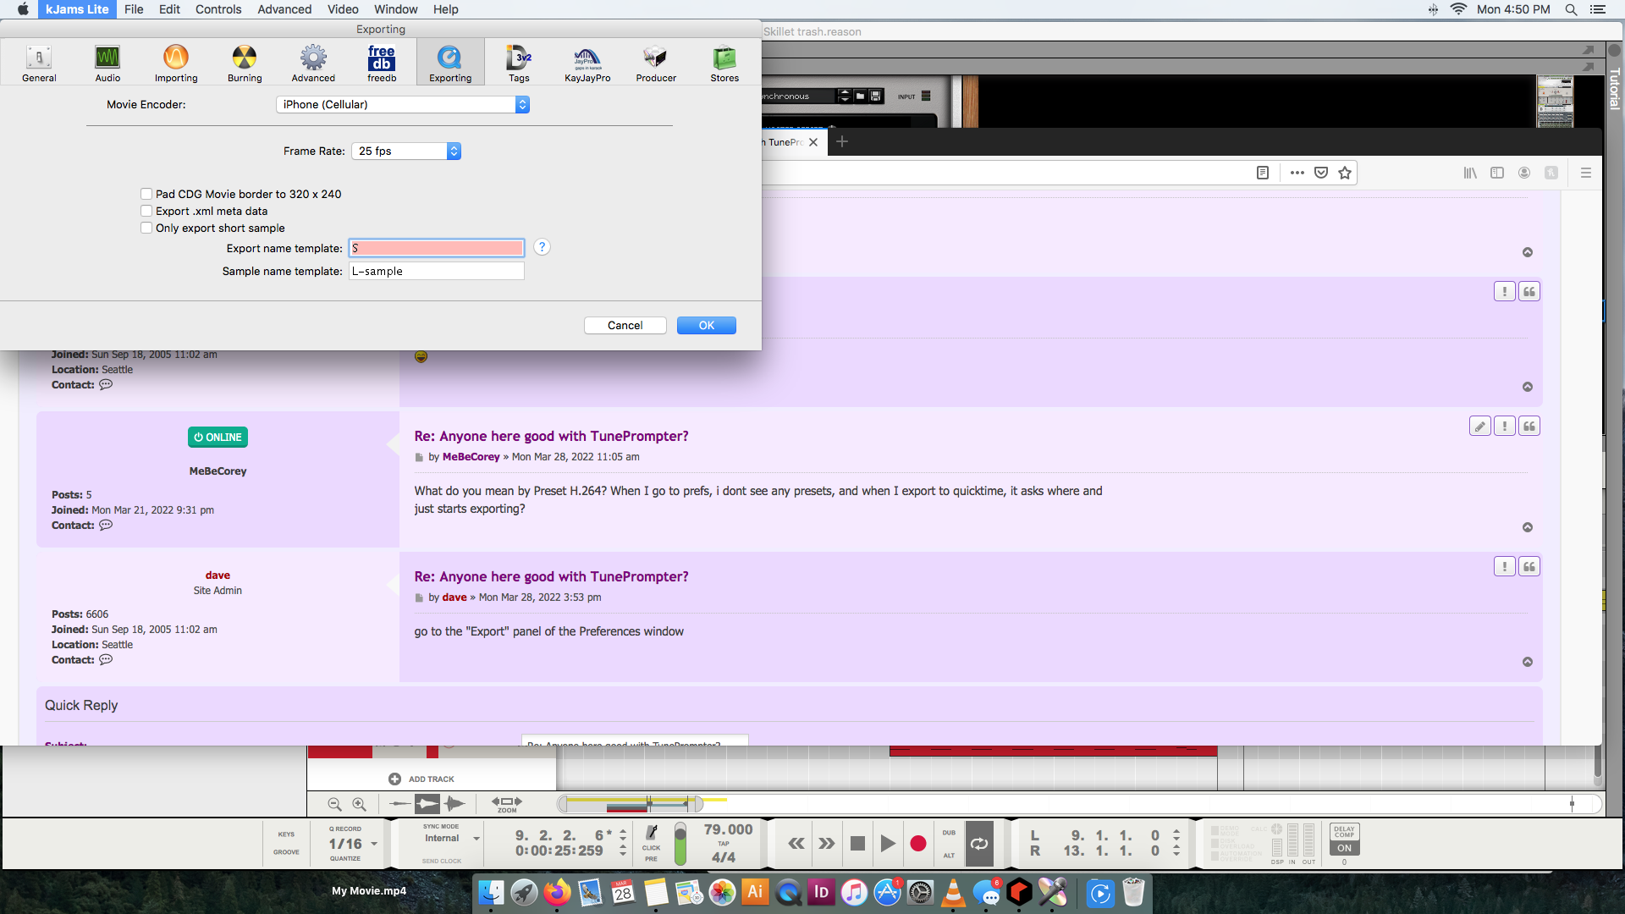This screenshot has height=914, width=1625.
Task: Open the Burning preferences panel
Action: click(x=245, y=63)
